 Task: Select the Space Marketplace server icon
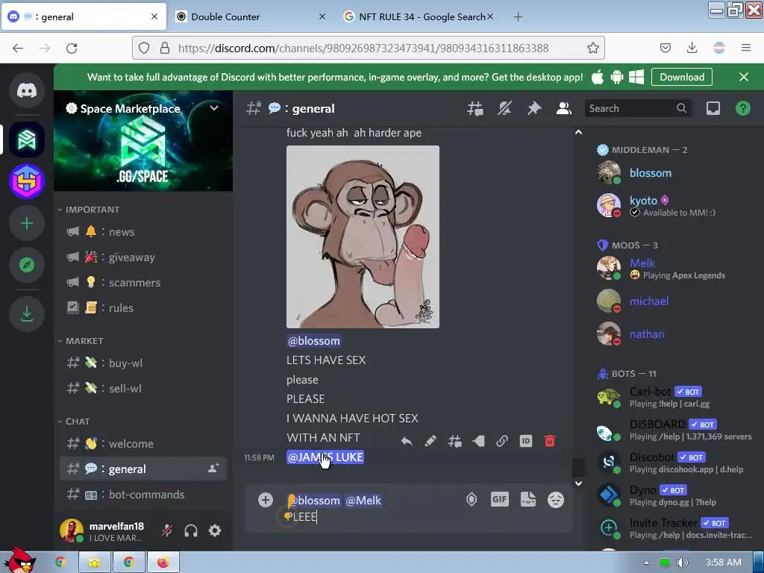27,140
